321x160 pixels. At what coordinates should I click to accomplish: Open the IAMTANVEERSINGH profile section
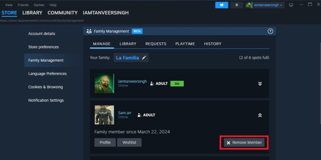click(106, 13)
